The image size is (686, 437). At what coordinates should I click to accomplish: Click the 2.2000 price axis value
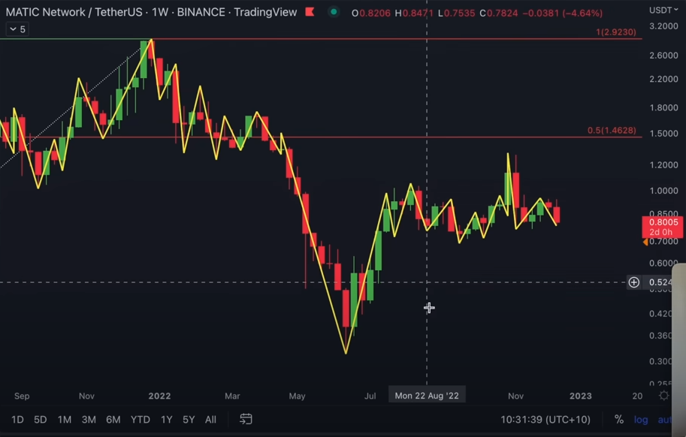[663, 79]
